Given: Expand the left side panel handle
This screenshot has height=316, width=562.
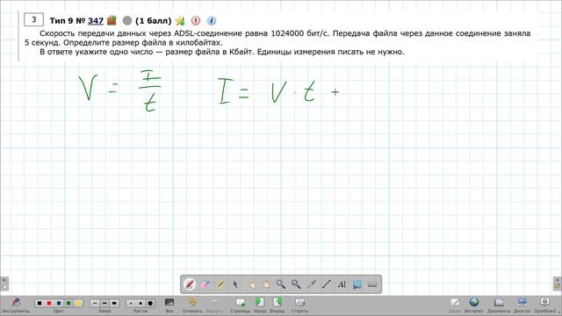Looking at the screenshot, I should (x=4, y=284).
